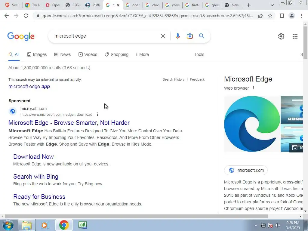Open the C# app taskbar icon

point(82,225)
